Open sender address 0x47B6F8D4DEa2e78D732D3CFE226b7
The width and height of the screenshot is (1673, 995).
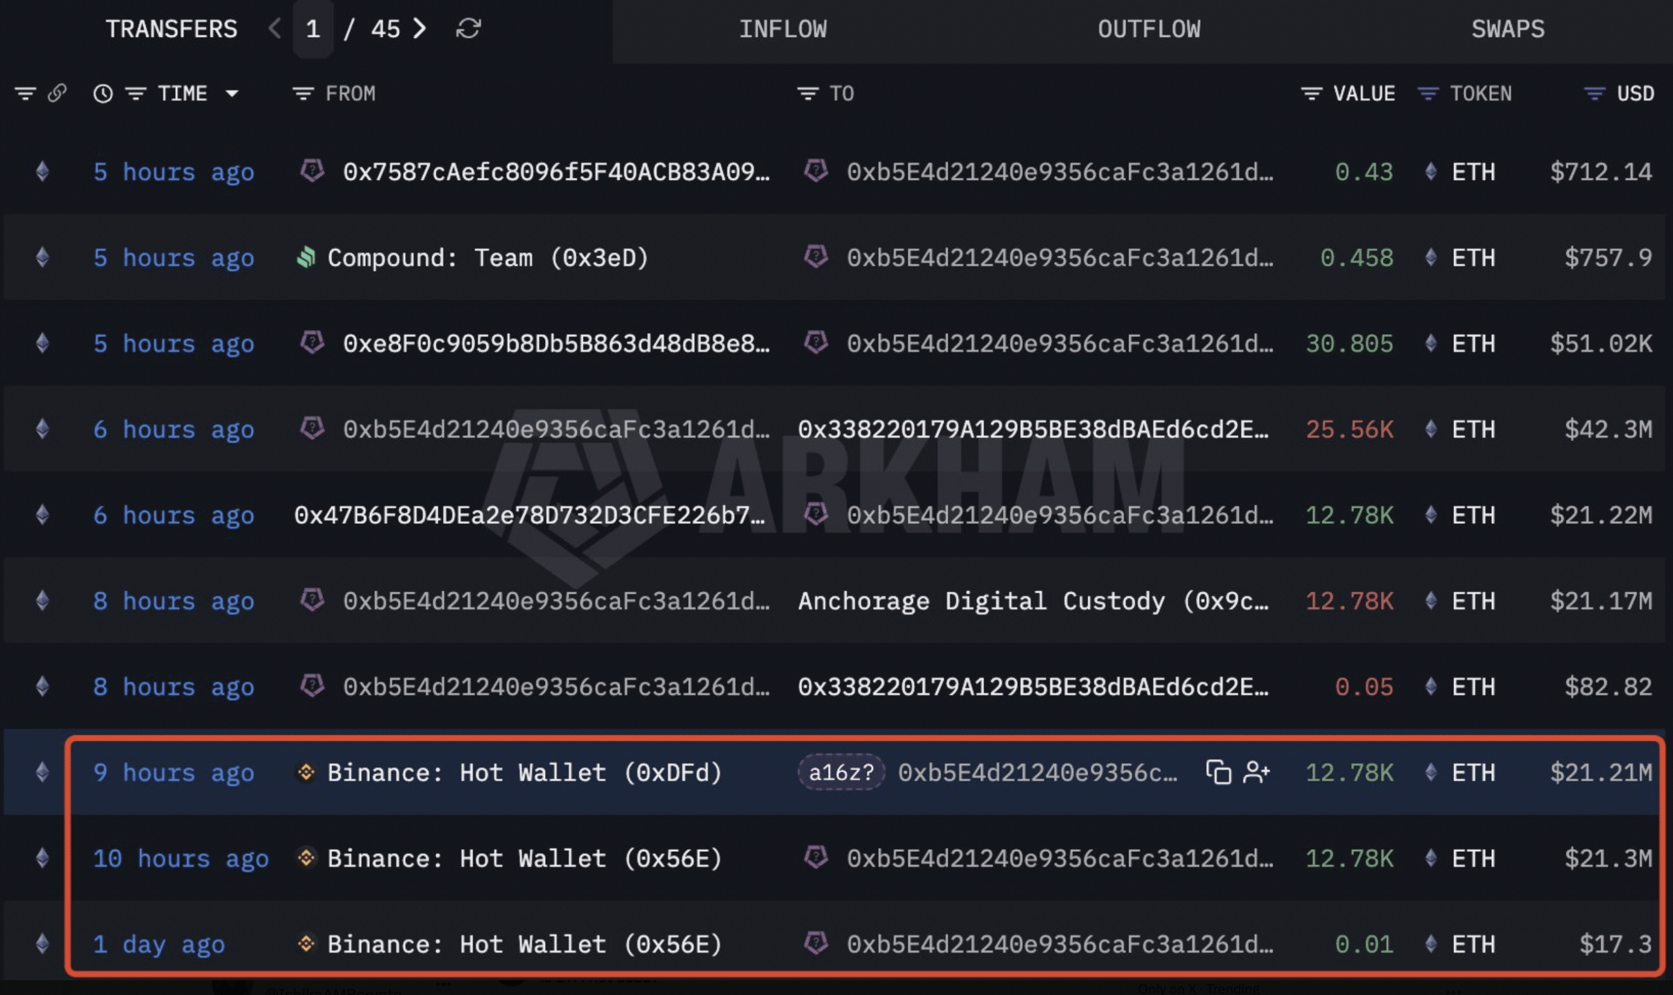tap(530, 515)
